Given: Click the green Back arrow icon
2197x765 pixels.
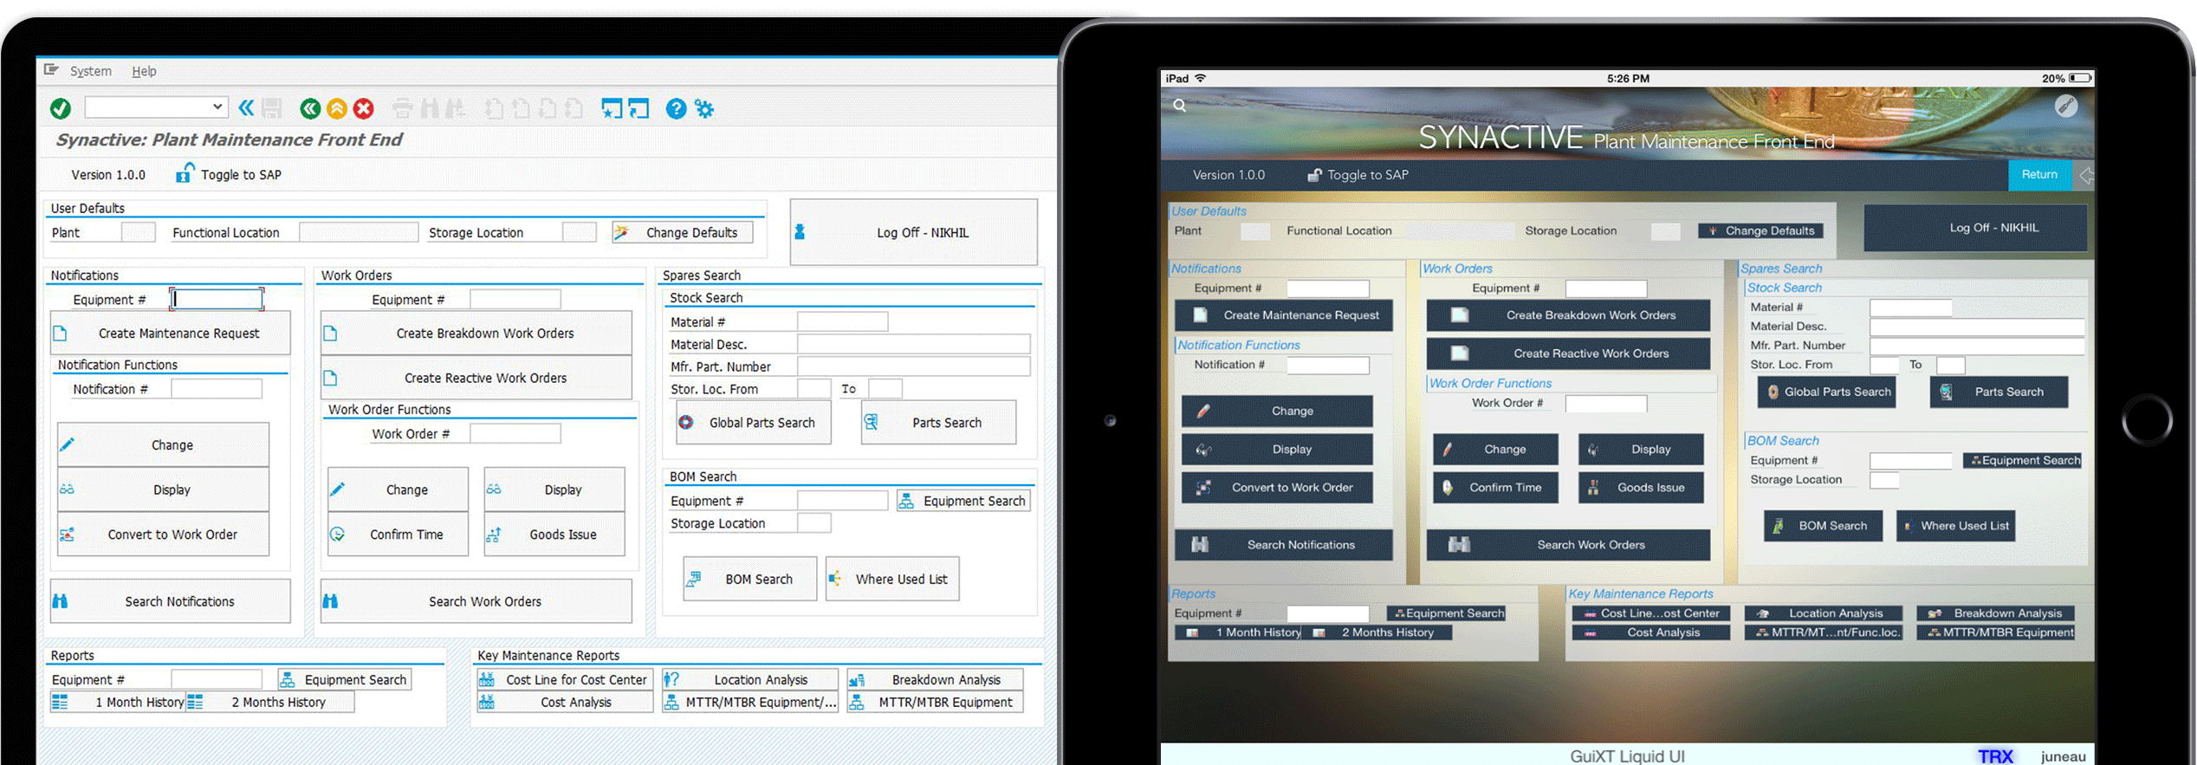Looking at the screenshot, I should pos(309,108).
